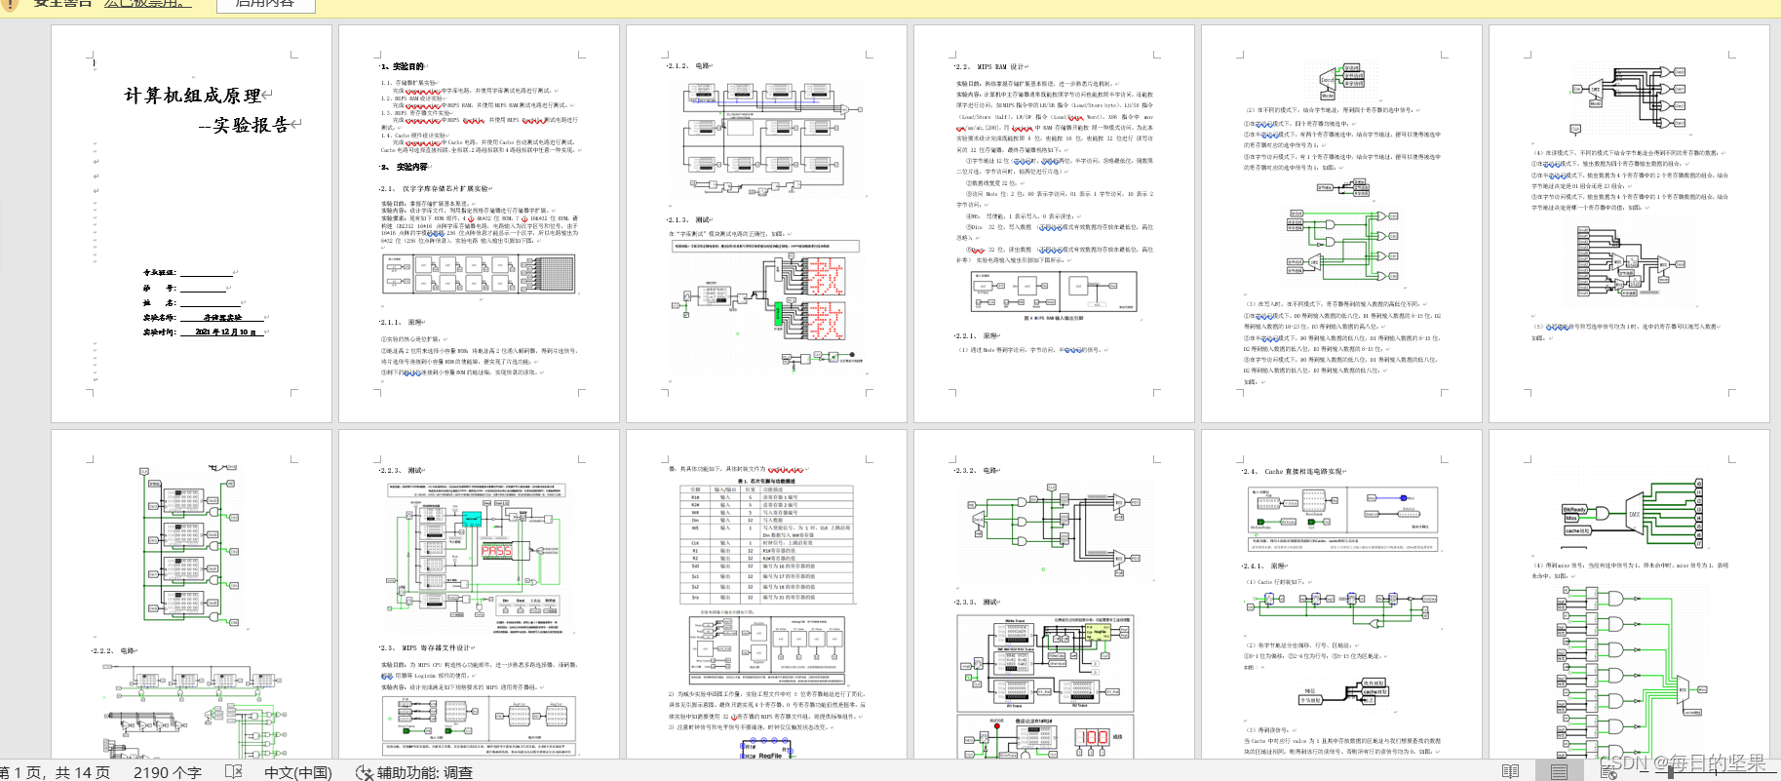Click heading '2.4、Cache 直接相连电路实现'
Viewport: 1781px width, 781px height.
pyautogui.click(x=1295, y=471)
